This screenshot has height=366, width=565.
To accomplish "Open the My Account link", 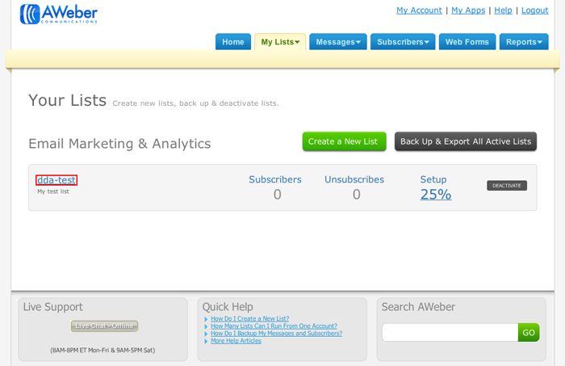I will point(419,11).
